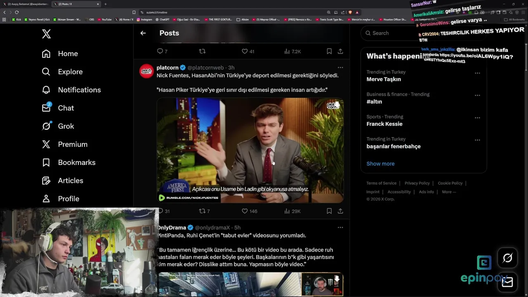Open Explore in sidebar
Screen dimensions: 528x297
pyautogui.click(x=62, y=72)
